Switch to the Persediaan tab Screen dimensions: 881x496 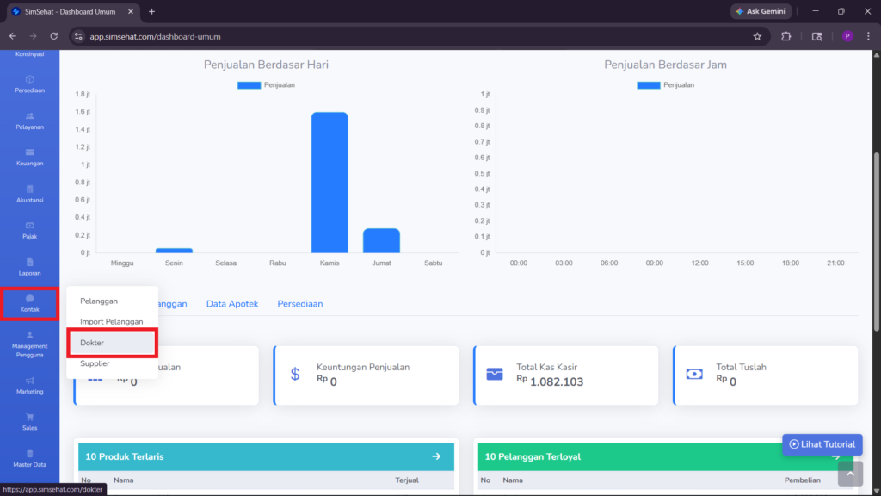tap(300, 304)
